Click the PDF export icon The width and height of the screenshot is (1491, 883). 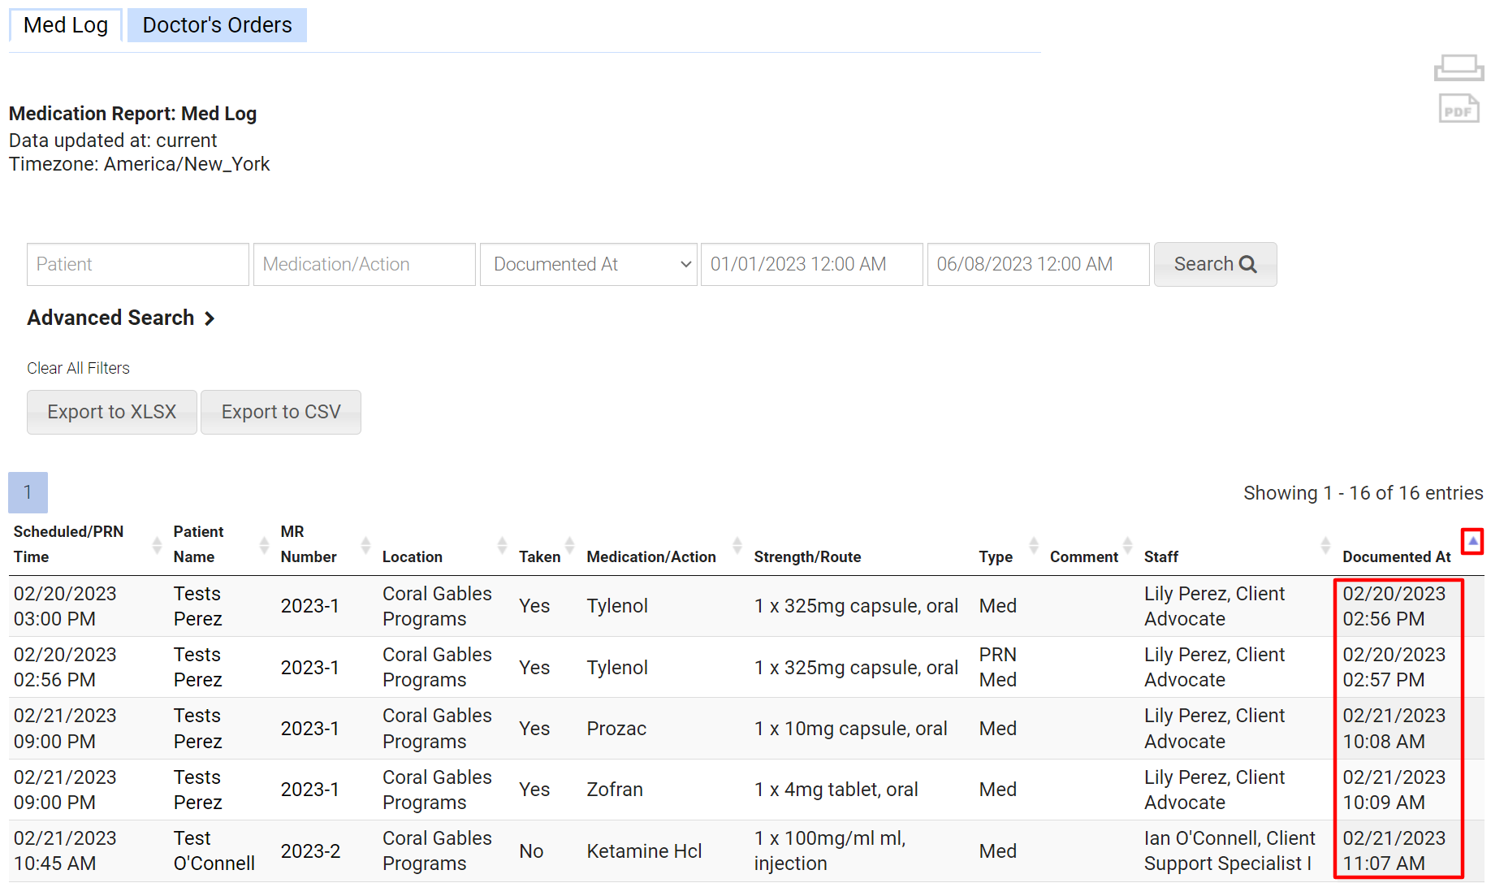pos(1458,109)
